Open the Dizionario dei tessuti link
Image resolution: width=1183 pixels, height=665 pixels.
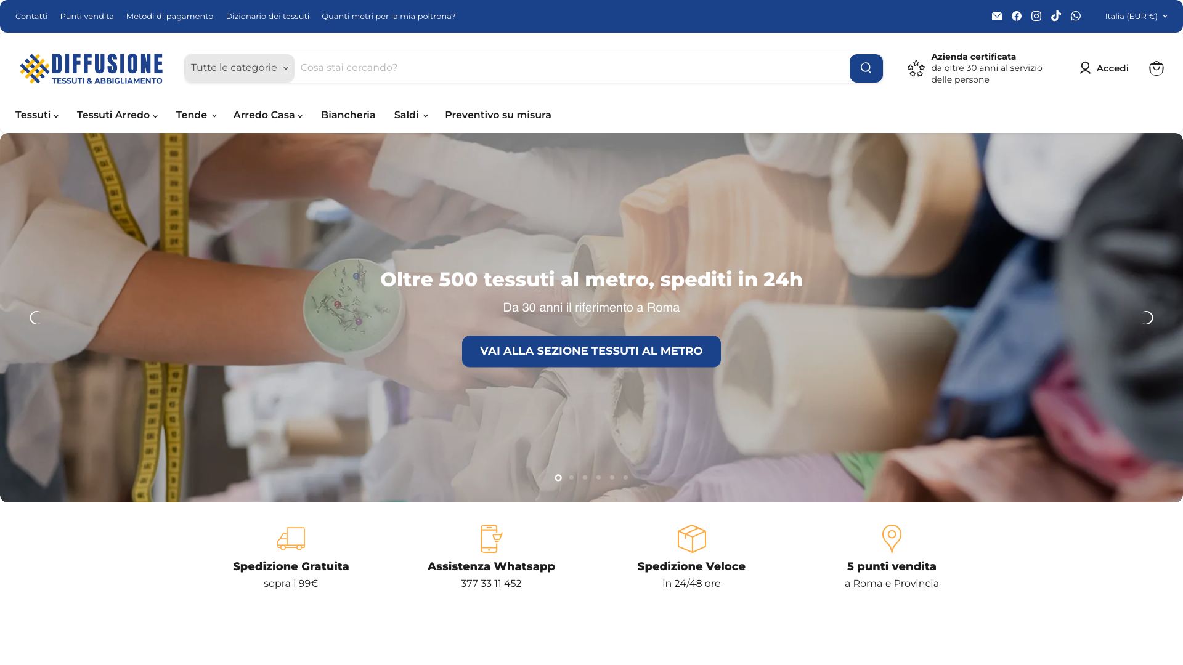(x=267, y=16)
